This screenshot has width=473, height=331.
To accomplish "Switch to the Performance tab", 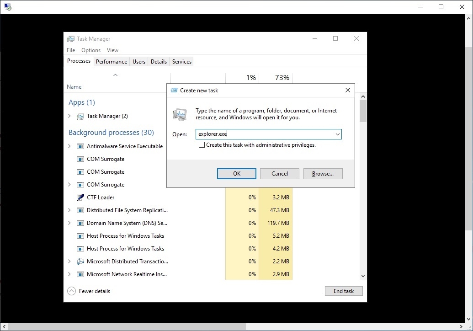I will (112, 62).
